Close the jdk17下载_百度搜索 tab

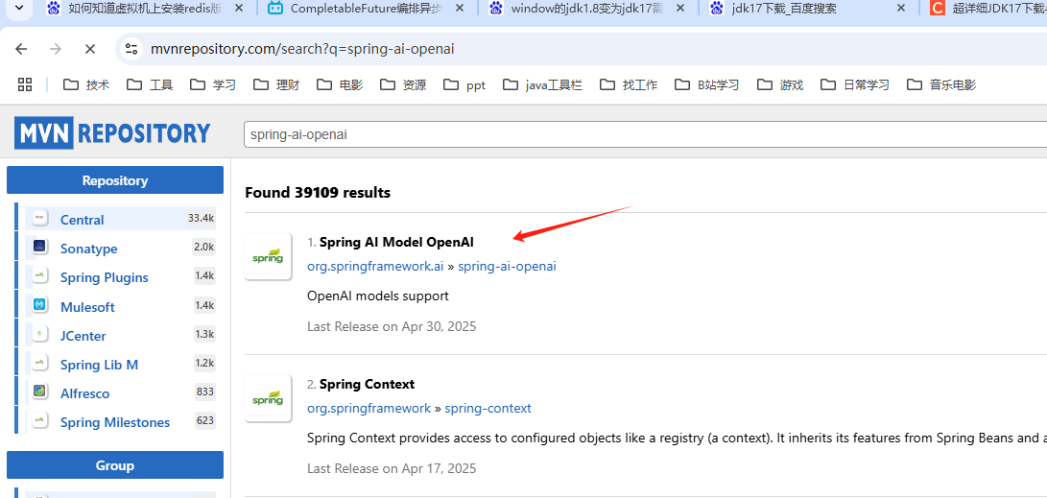(x=901, y=9)
